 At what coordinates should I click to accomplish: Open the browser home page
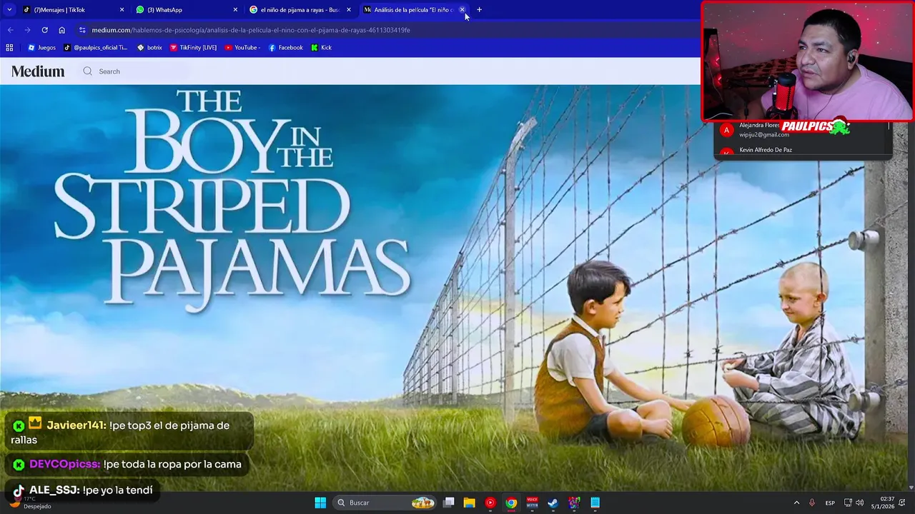(62, 30)
